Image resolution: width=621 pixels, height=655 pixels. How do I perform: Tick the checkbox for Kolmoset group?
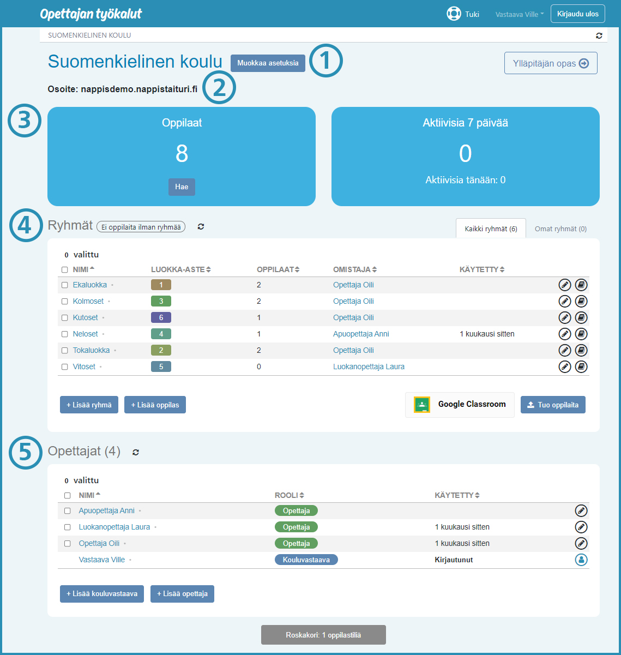click(x=65, y=301)
